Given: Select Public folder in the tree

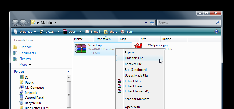Looking at the screenshot, I should coord(29,83).
